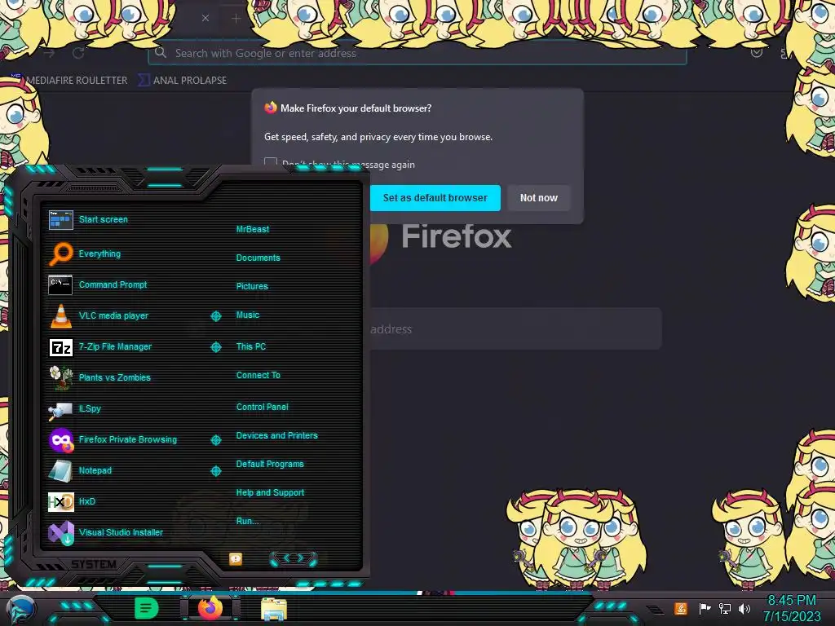Click the Firefox address bar
Viewport: 835px width, 626px height.
pos(417,53)
